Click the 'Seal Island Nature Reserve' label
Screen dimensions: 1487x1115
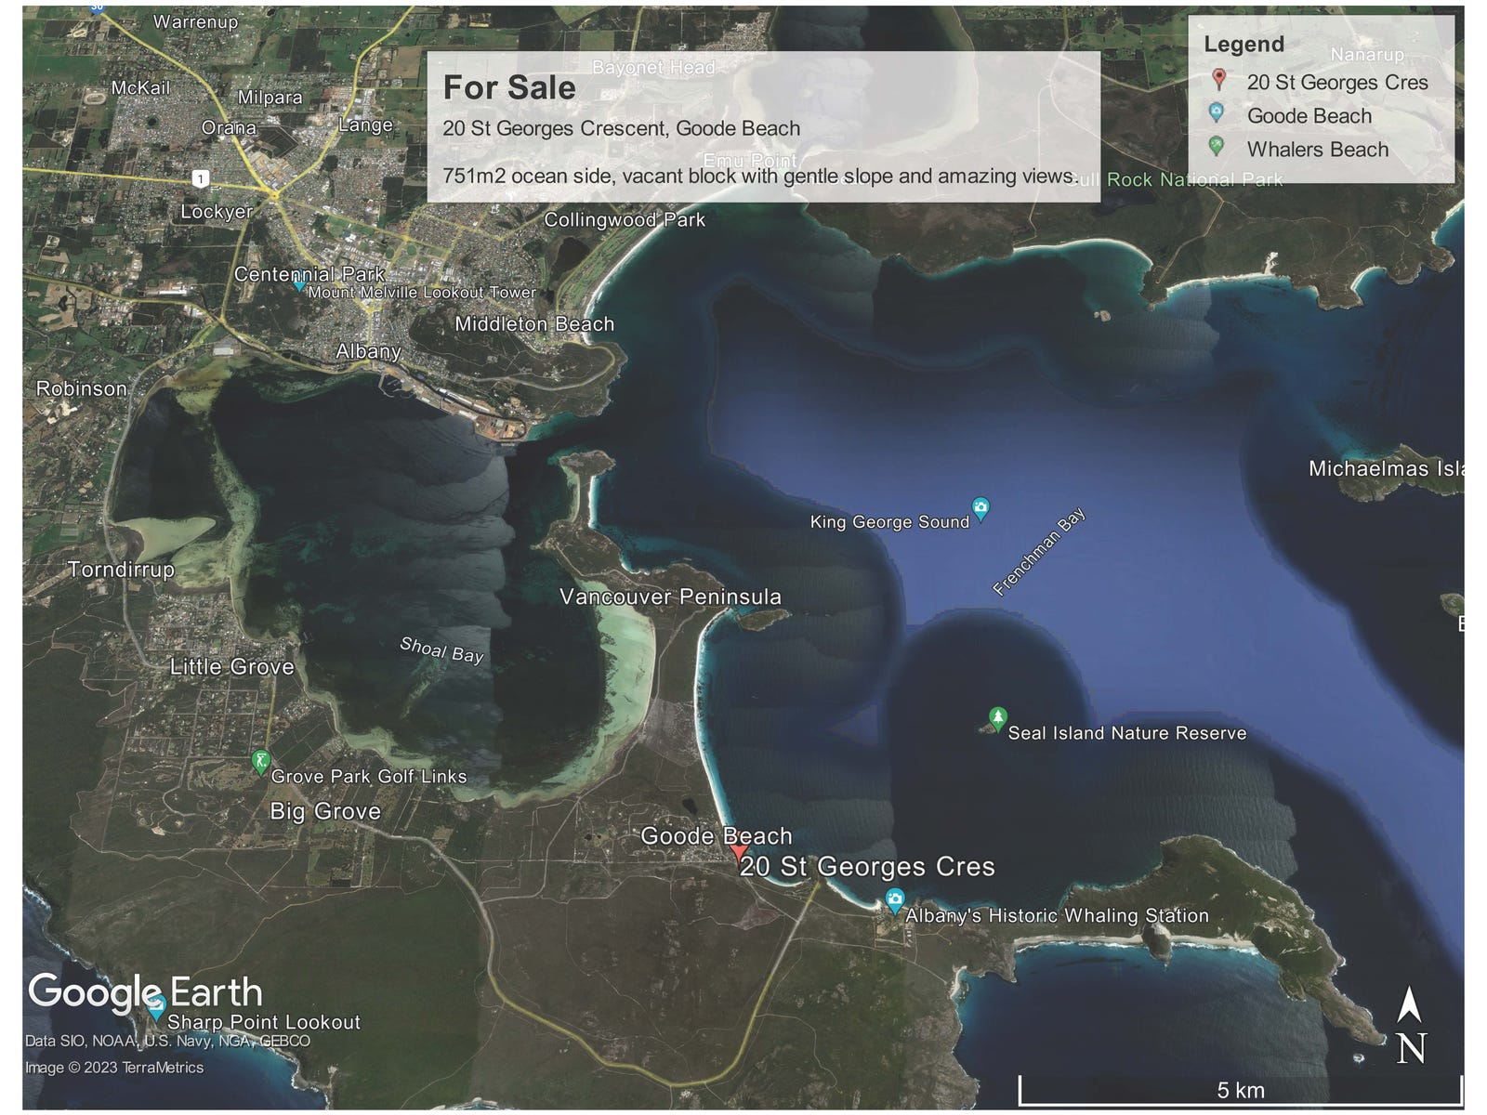(x=1127, y=733)
